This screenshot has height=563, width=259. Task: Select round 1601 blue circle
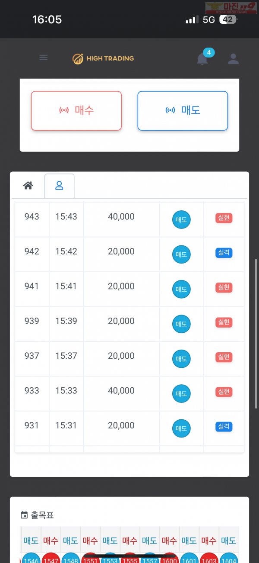pyautogui.click(x=189, y=558)
